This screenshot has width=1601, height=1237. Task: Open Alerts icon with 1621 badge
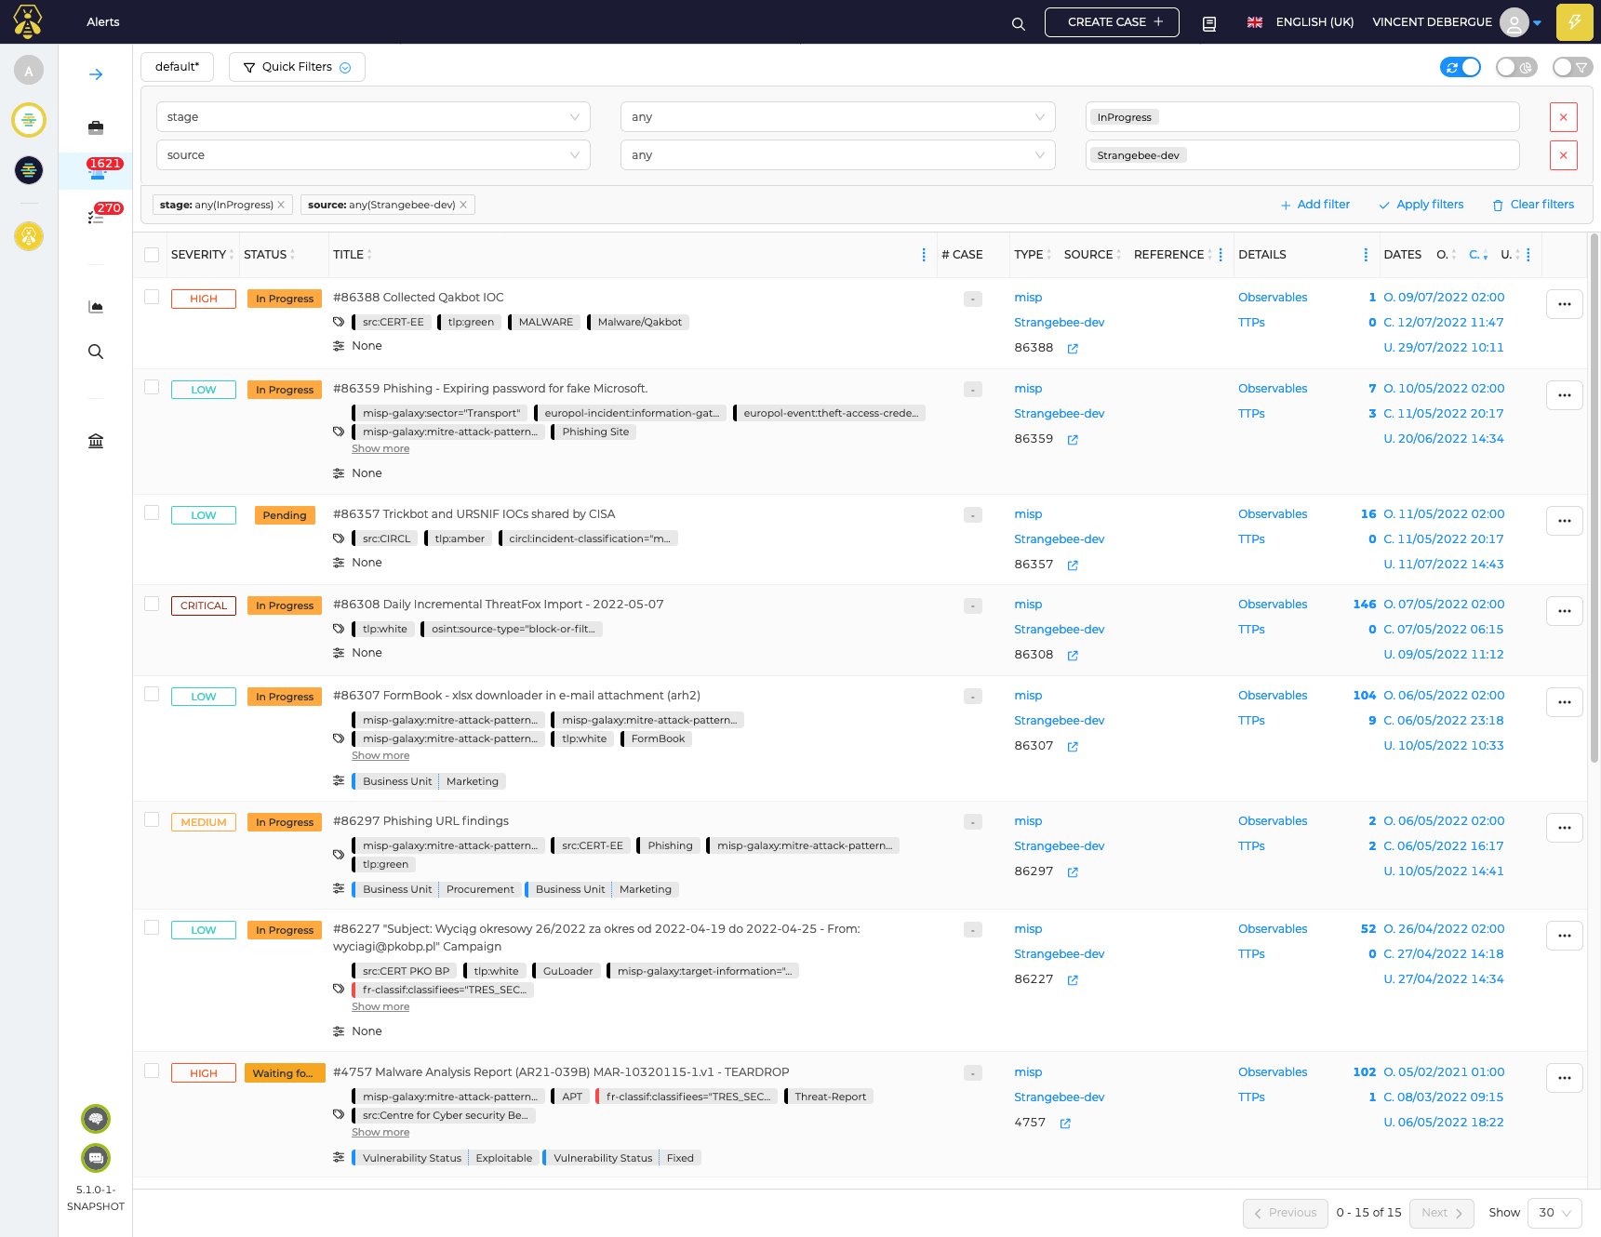coord(97,170)
